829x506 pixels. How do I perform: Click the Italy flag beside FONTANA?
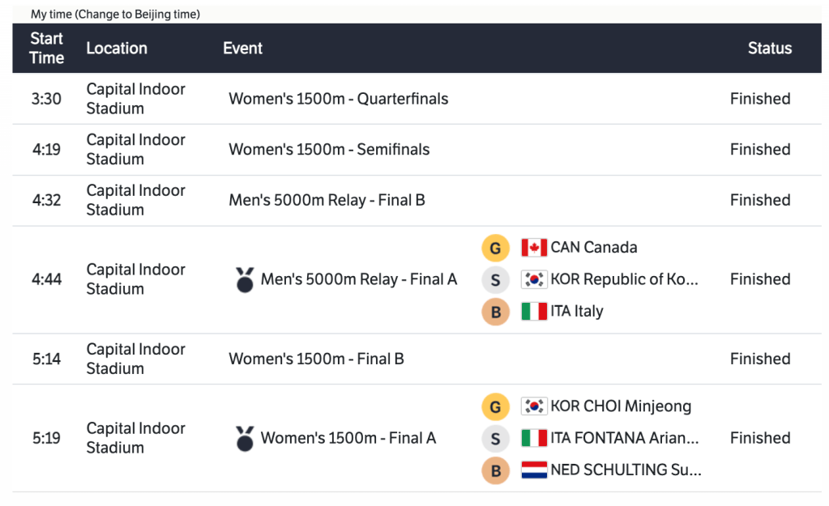534,439
